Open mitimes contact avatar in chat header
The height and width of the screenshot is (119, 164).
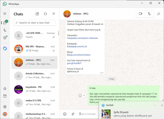(x=67, y=14)
